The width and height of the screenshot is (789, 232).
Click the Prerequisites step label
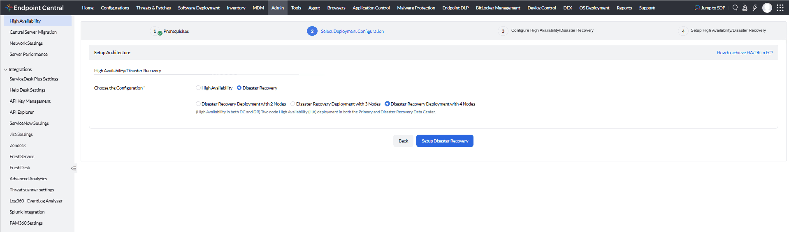click(x=176, y=31)
